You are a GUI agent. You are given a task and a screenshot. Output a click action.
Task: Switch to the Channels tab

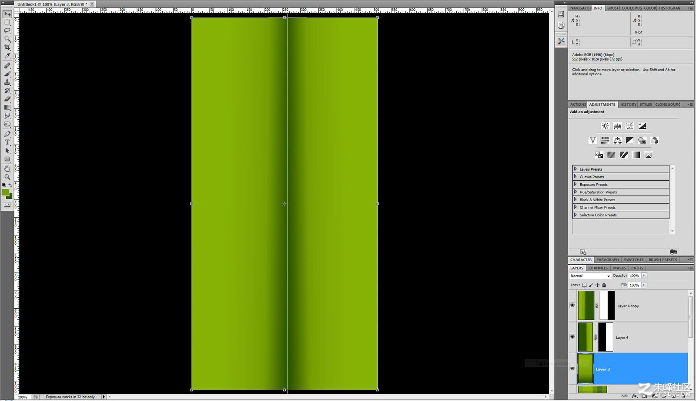click(x=598, y=268)
